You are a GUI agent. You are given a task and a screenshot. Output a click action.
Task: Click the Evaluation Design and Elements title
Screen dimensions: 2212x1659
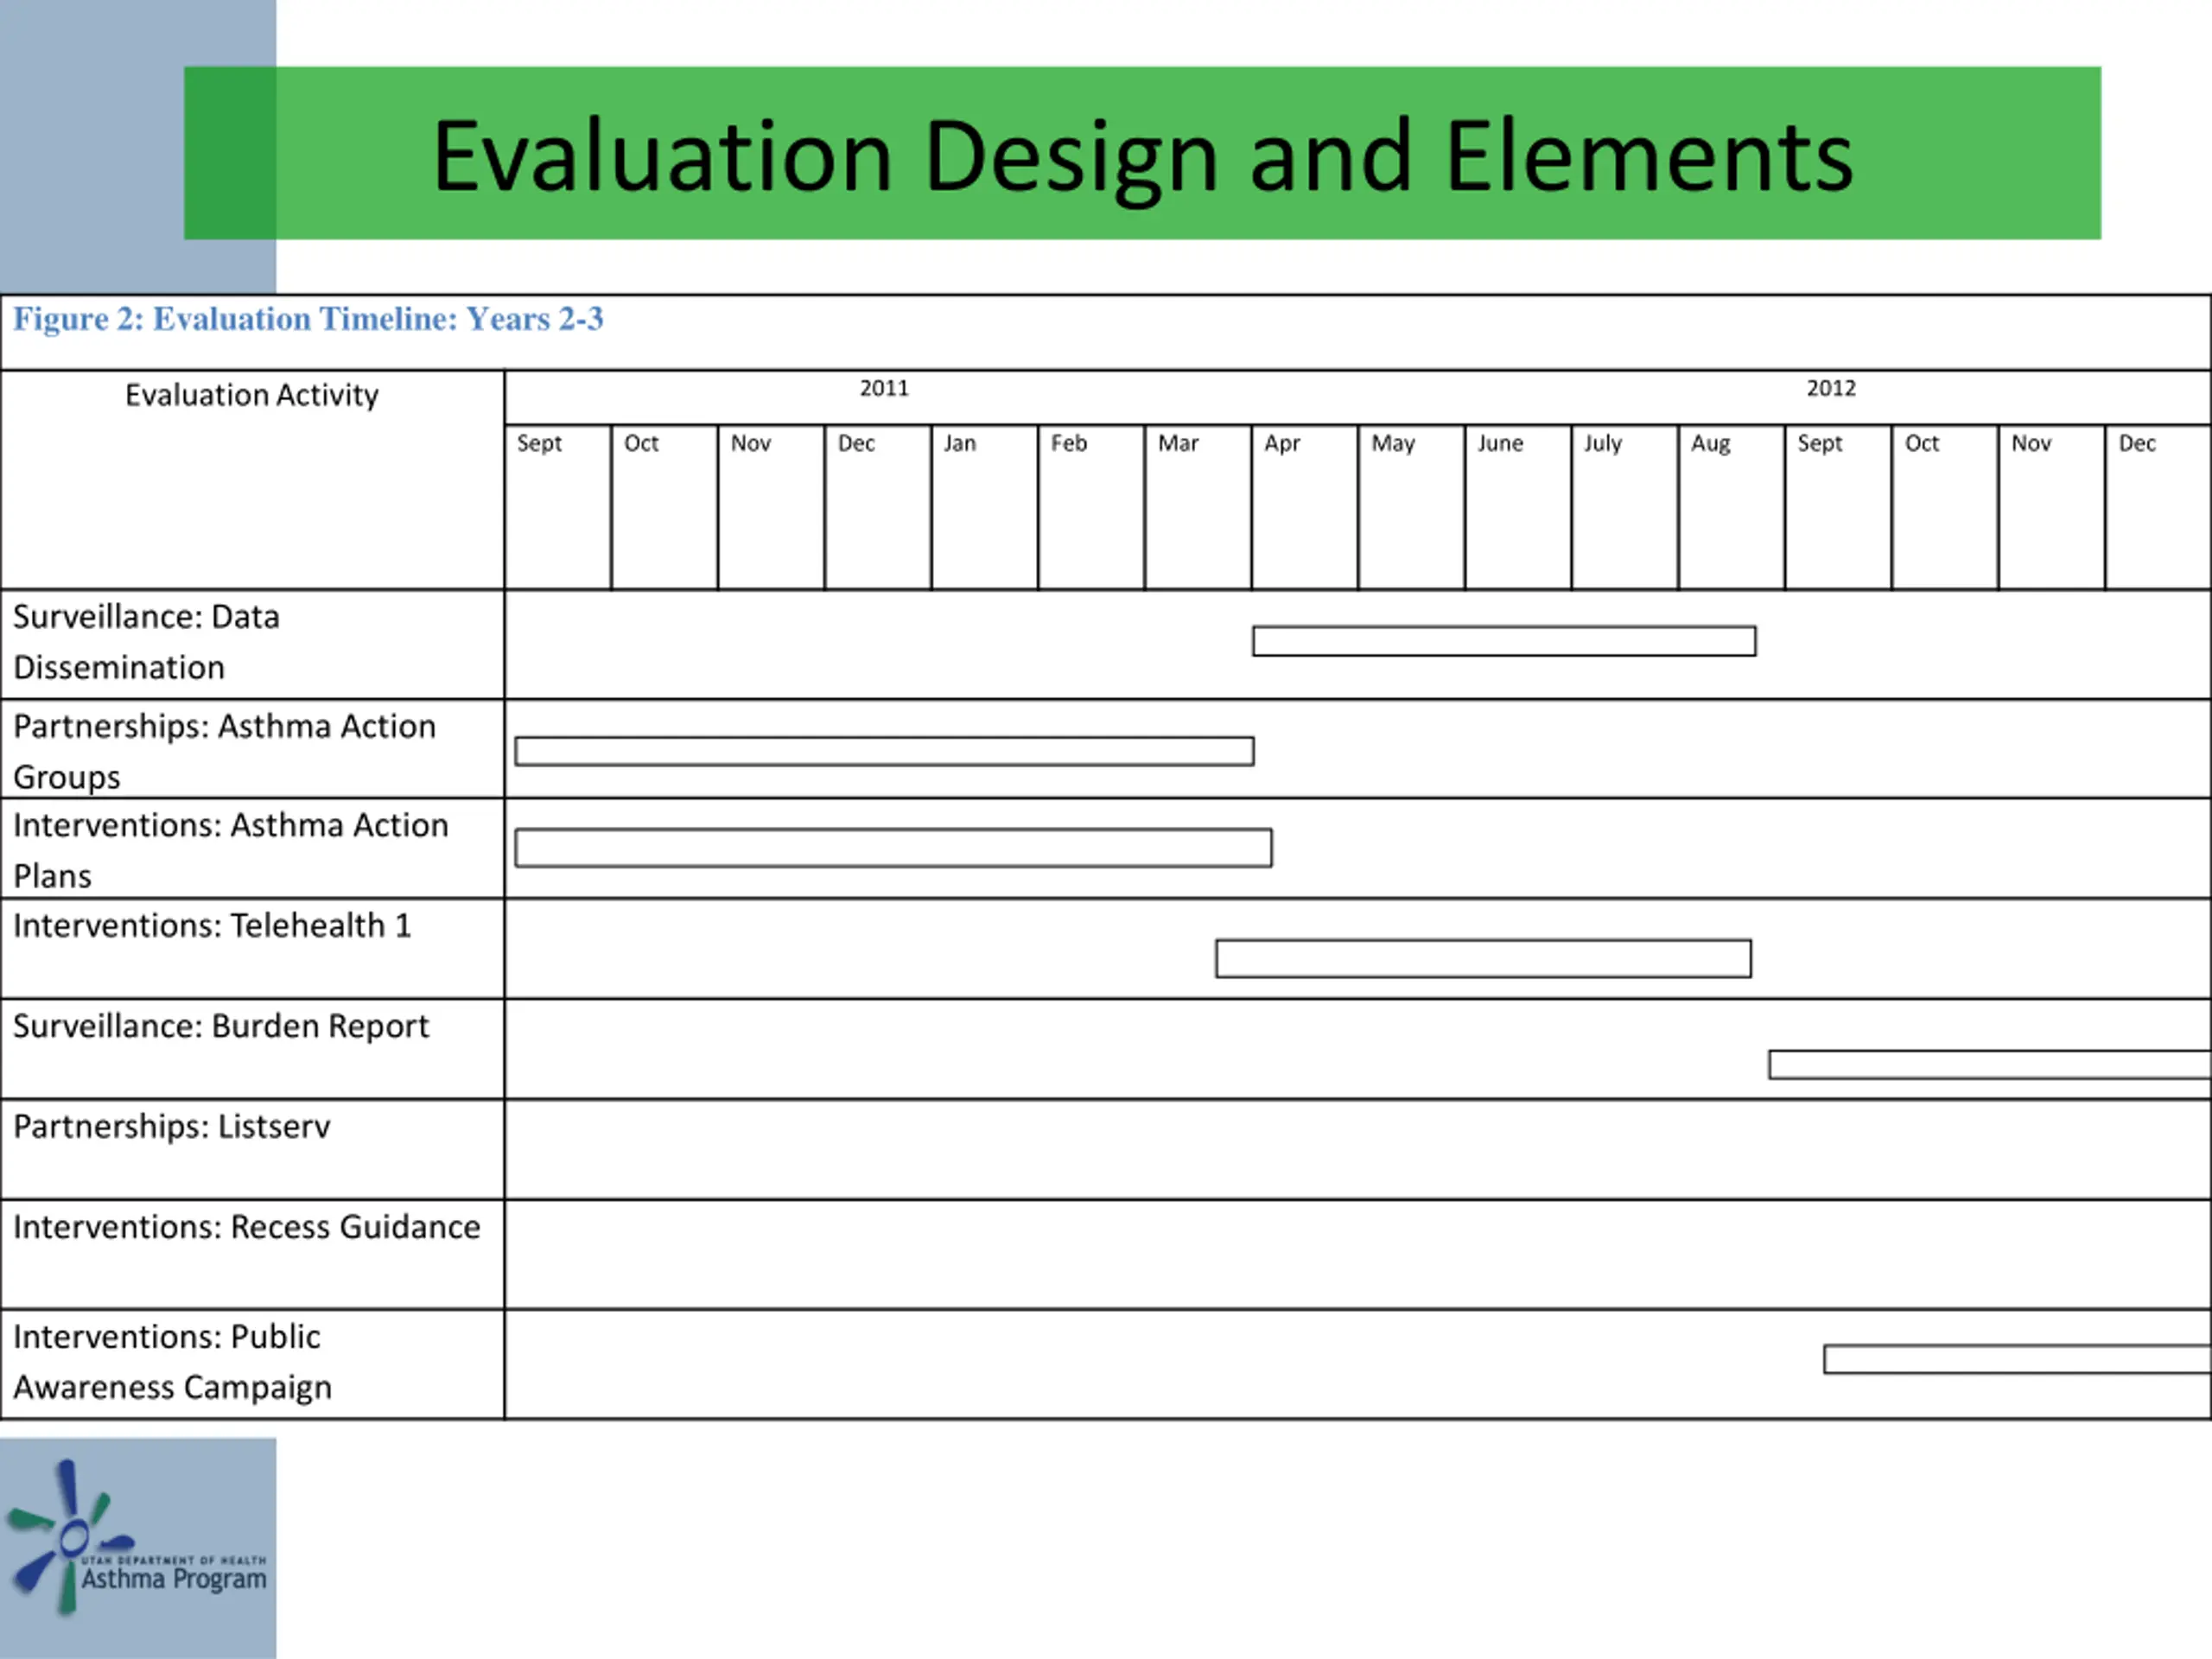tap(1142, 156)
